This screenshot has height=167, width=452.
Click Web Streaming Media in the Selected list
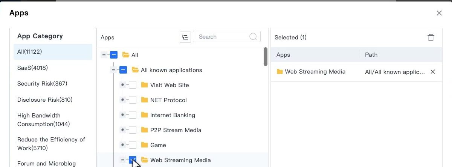(315, 72)
